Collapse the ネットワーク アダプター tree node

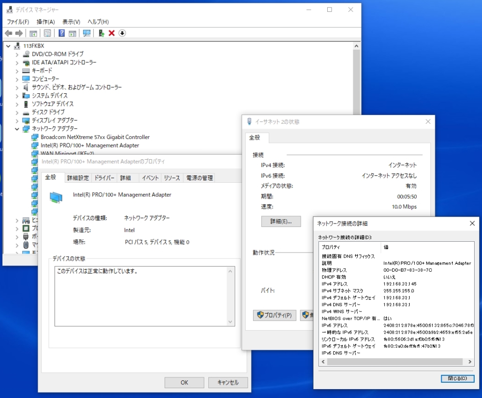[17, 129]
